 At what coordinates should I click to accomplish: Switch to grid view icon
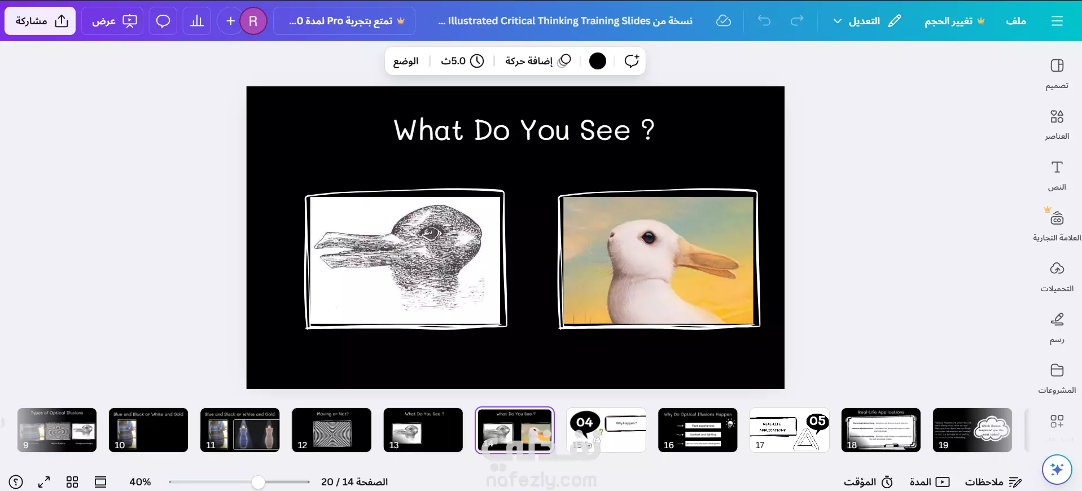[x=72, y=482]
